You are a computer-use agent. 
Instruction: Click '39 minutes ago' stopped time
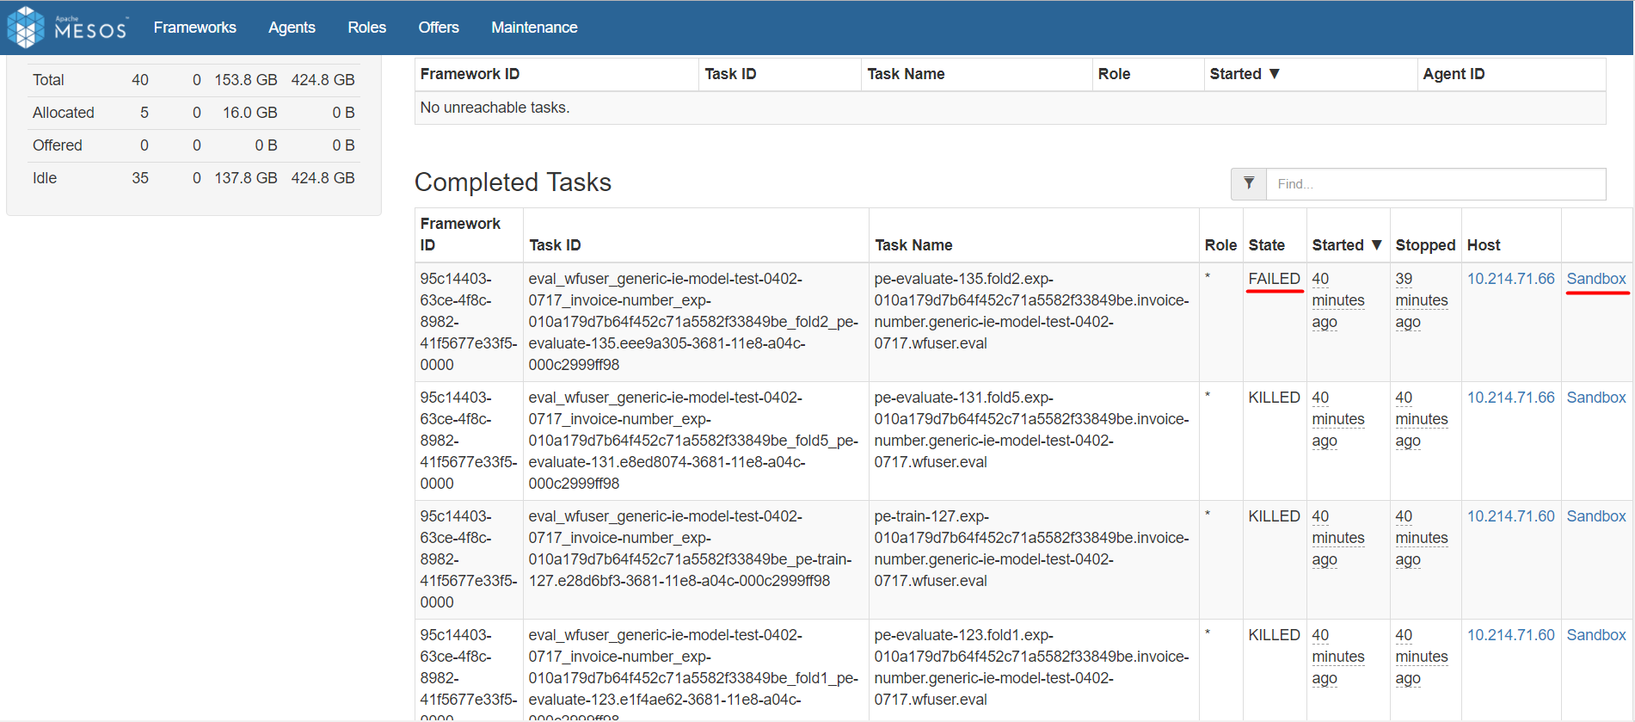[1421, 300]
